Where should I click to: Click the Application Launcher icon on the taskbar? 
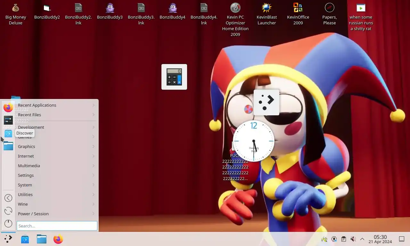[x=8, y=239]
